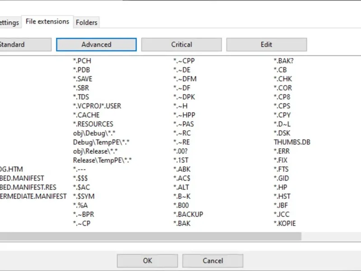361x271 pixels.
Task: Cancel the dialog
Action: [213, 261]
